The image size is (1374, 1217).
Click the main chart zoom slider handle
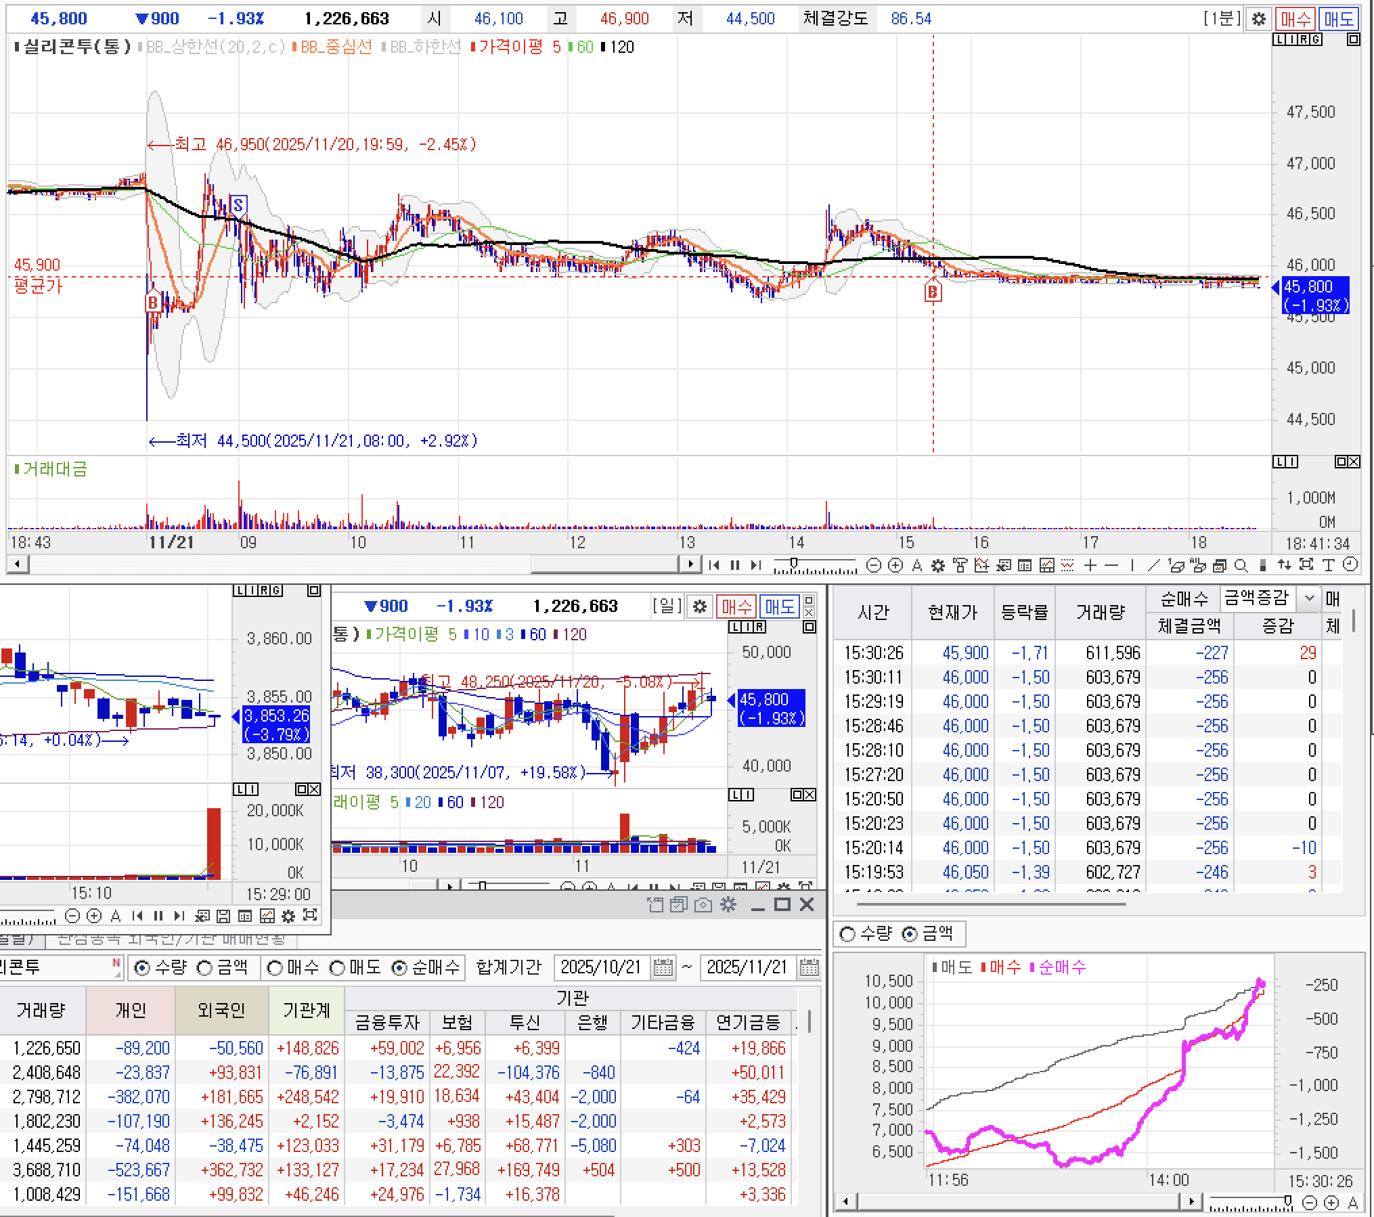click(793, 563)
